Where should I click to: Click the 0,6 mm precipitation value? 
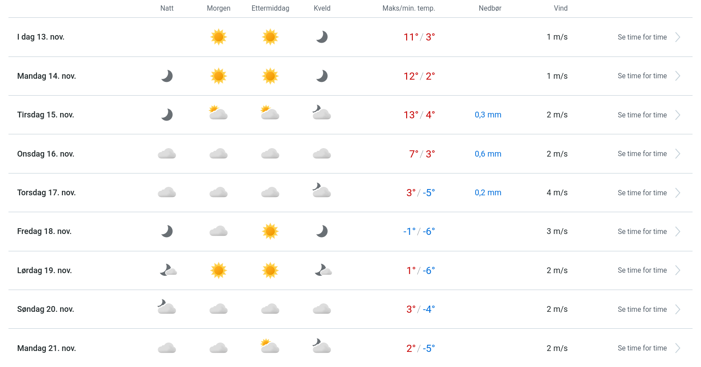coord(488,154)
